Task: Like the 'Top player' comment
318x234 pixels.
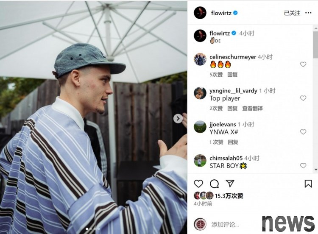Action: tap(303, 98)
